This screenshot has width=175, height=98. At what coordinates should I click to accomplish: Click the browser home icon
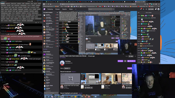(x=51, y=4)
